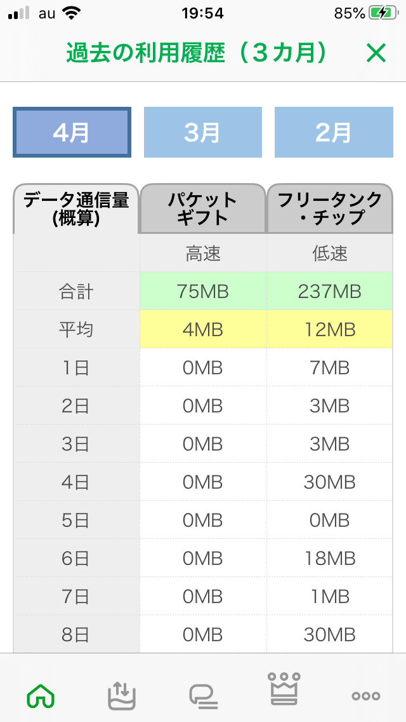
Task: Open the crown rank icon
Action: point(284,688)
